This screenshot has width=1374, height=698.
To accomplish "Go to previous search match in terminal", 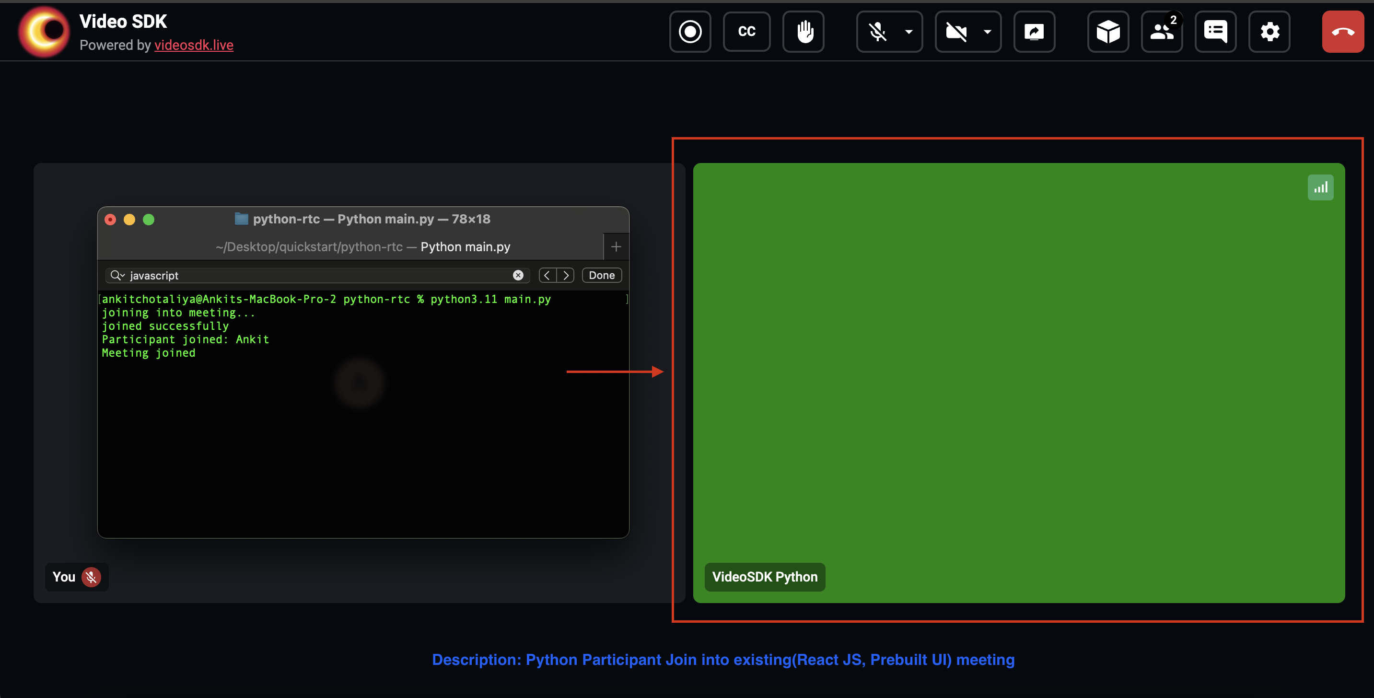I will point(547,275).
